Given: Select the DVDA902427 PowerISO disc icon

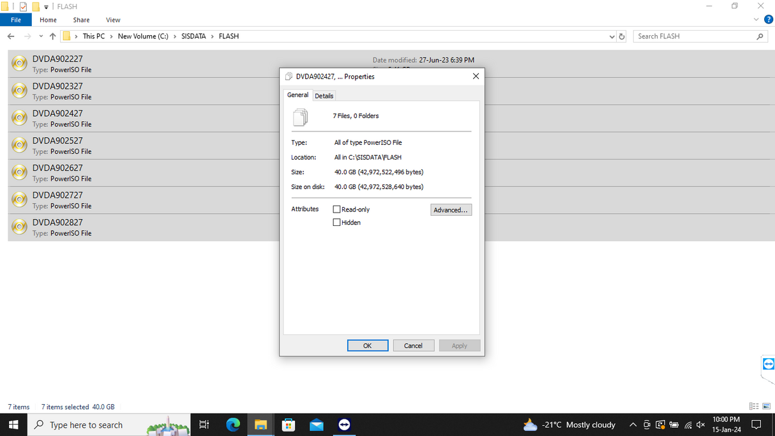Looking at the screenshot, I should 19,117.
